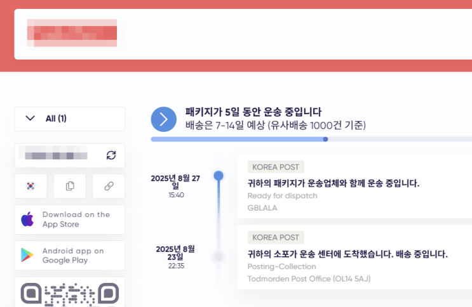Screen dimensions: 472x307
Task: Select the 2025년 8월 27일 timeline marker
Action: 219,175
